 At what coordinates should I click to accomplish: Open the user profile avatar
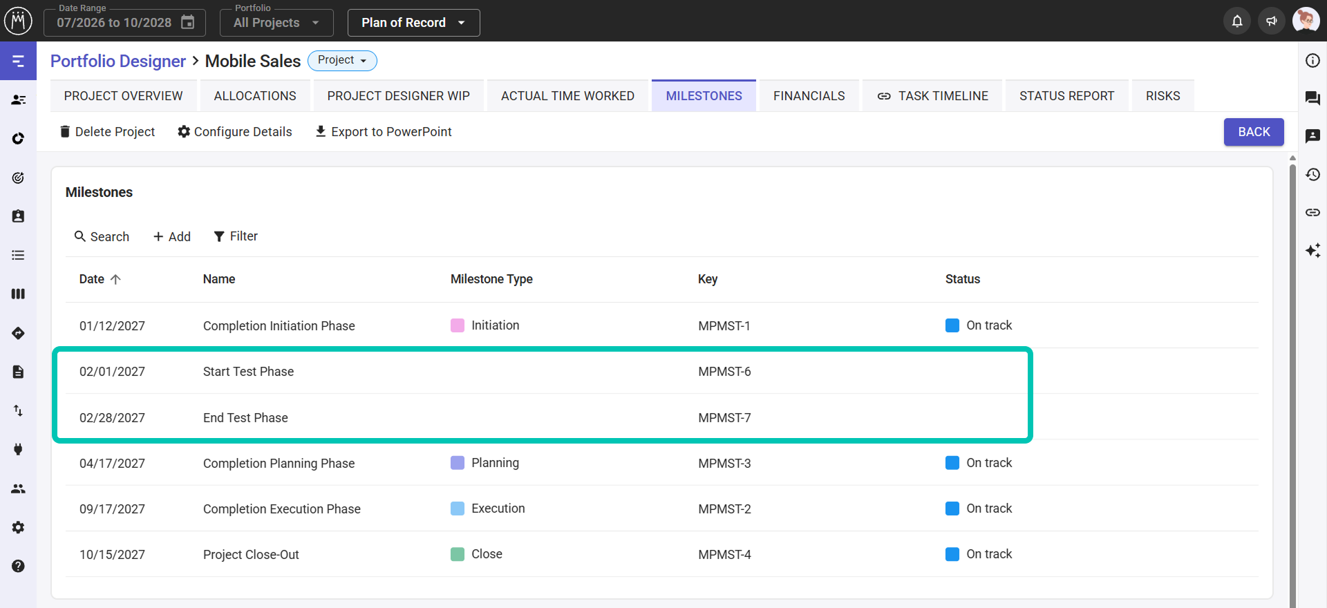pyautogui.click(x=1306, y=21)
